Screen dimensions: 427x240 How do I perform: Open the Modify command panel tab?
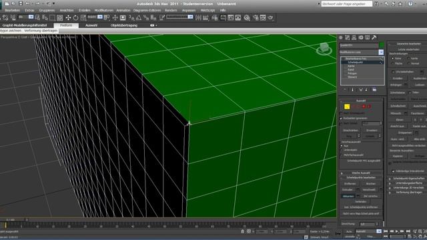coord(347,37)
